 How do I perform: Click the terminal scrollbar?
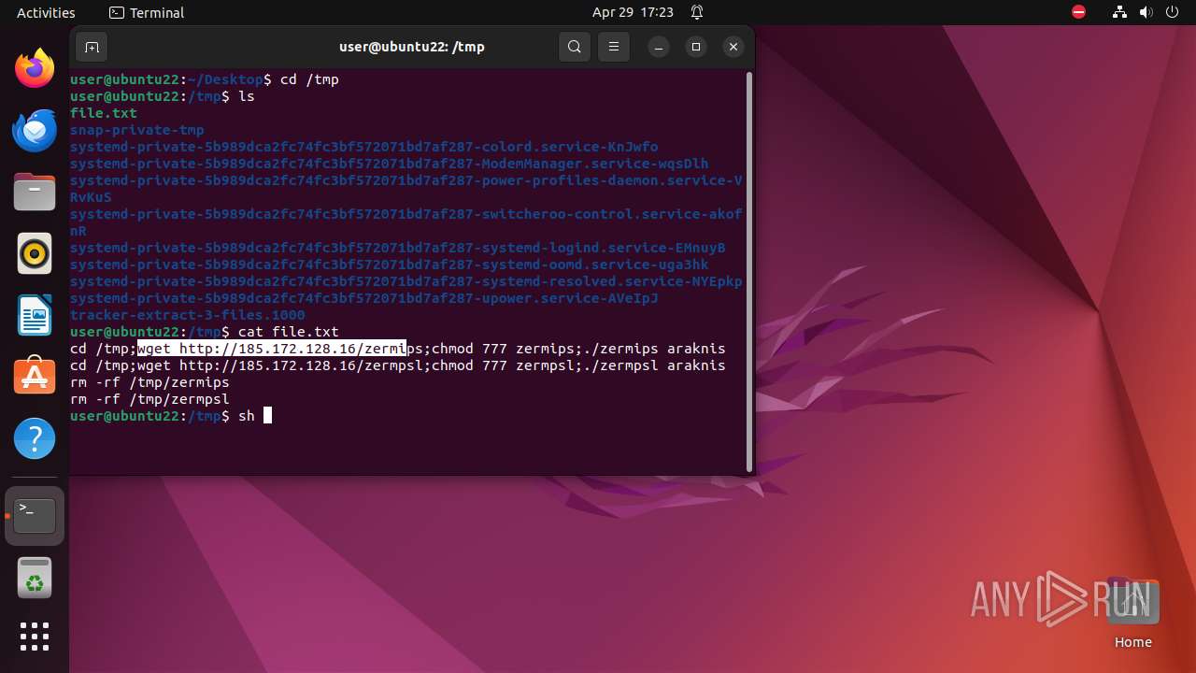pyautogui.click(x=749, y=271)
